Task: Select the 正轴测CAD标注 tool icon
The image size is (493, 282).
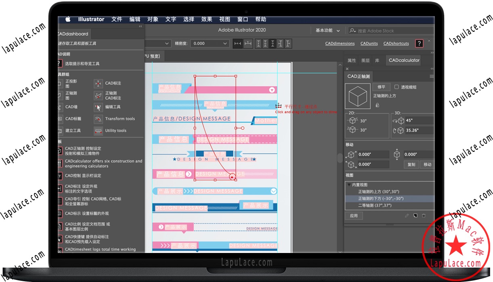Action: tap(98, 95)
